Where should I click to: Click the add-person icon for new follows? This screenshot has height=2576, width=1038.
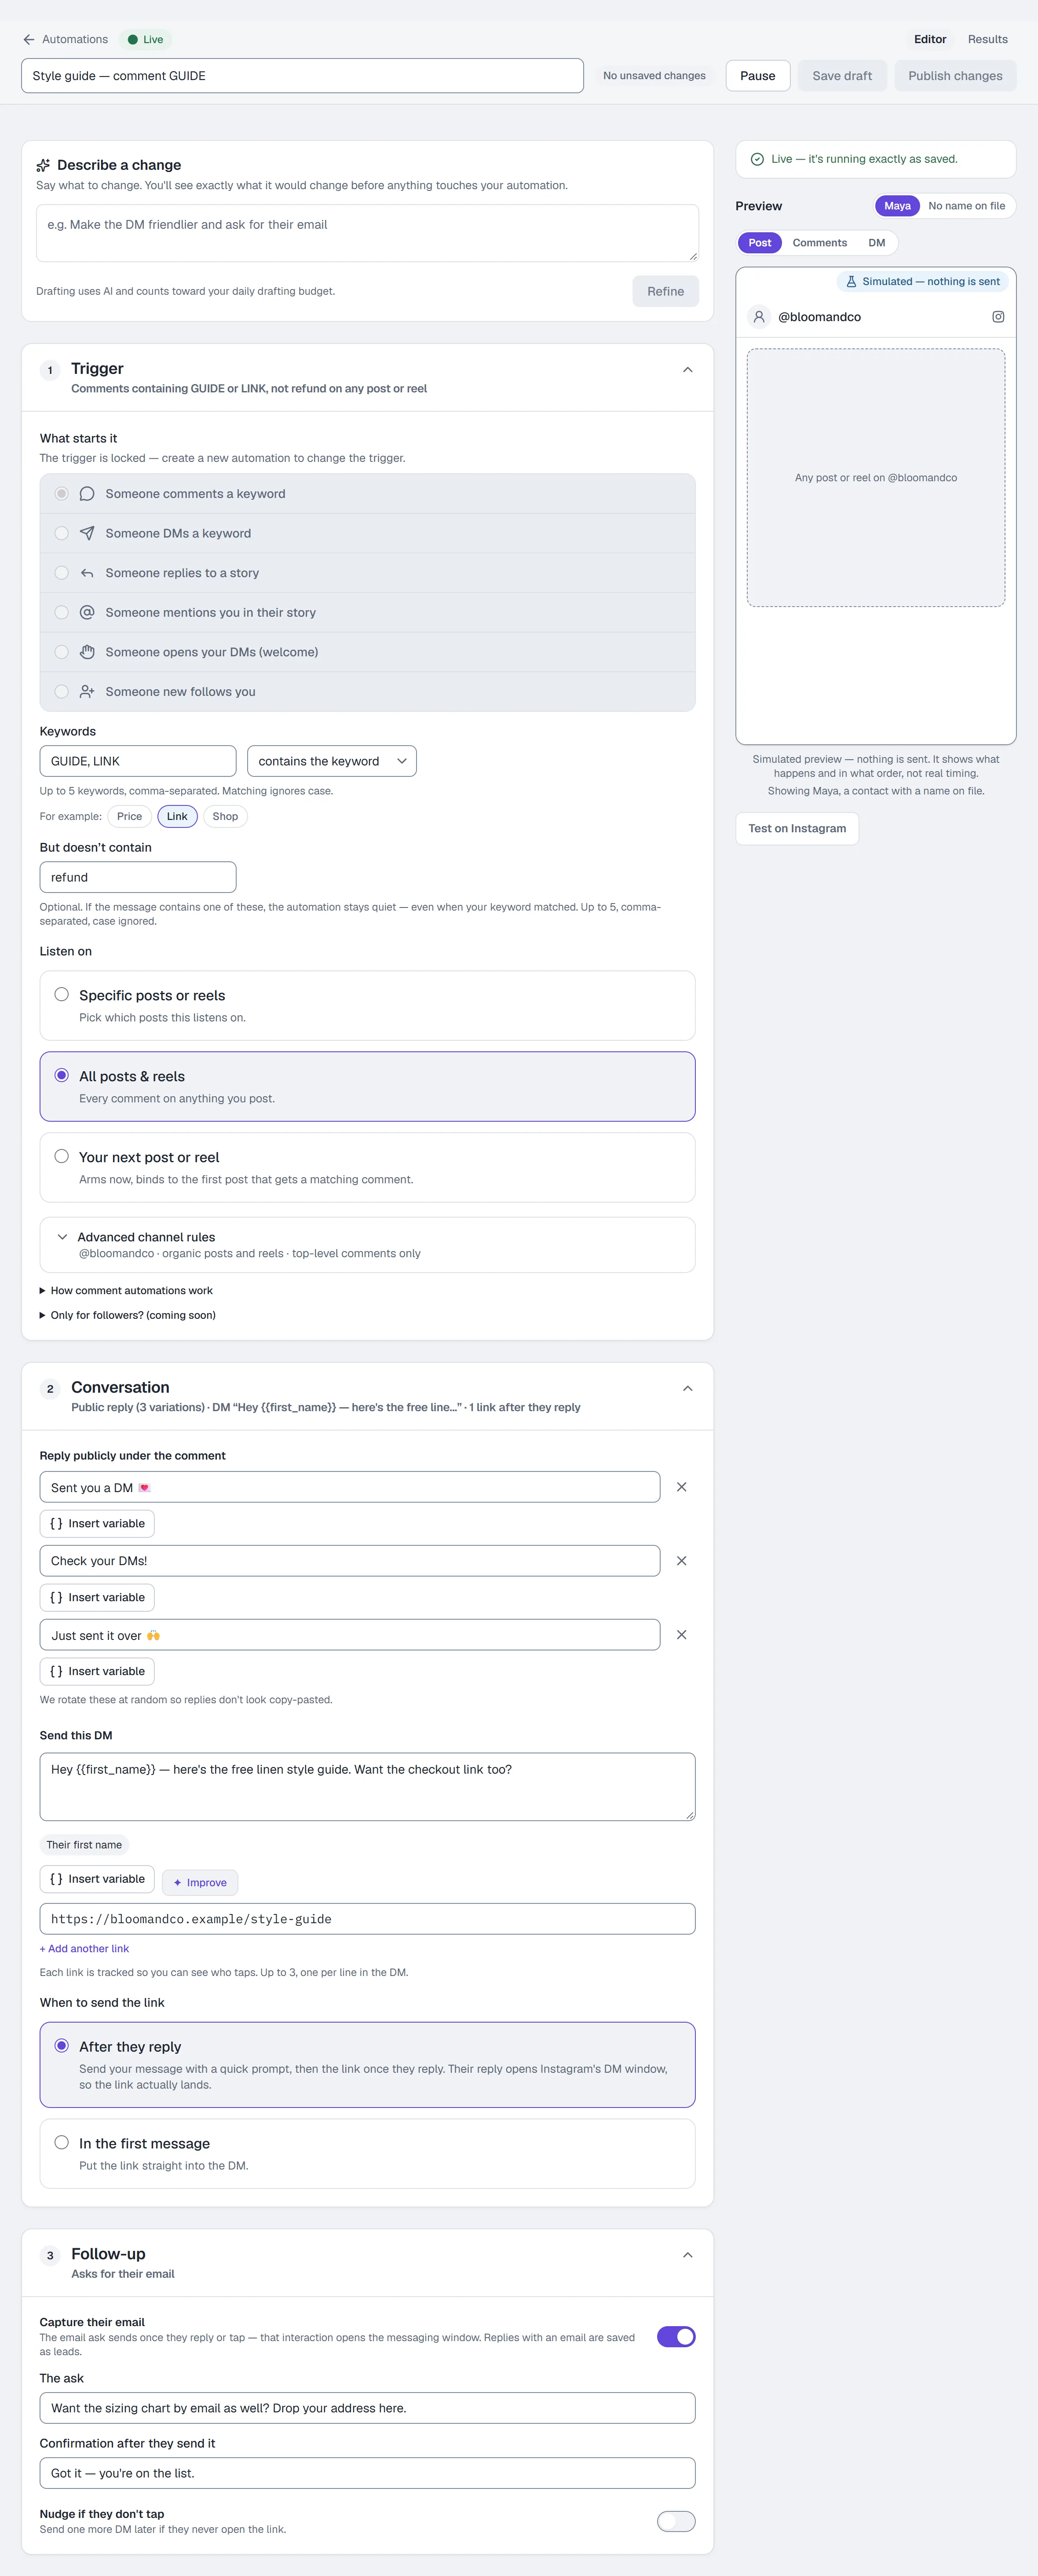click(x=87, y=691)
